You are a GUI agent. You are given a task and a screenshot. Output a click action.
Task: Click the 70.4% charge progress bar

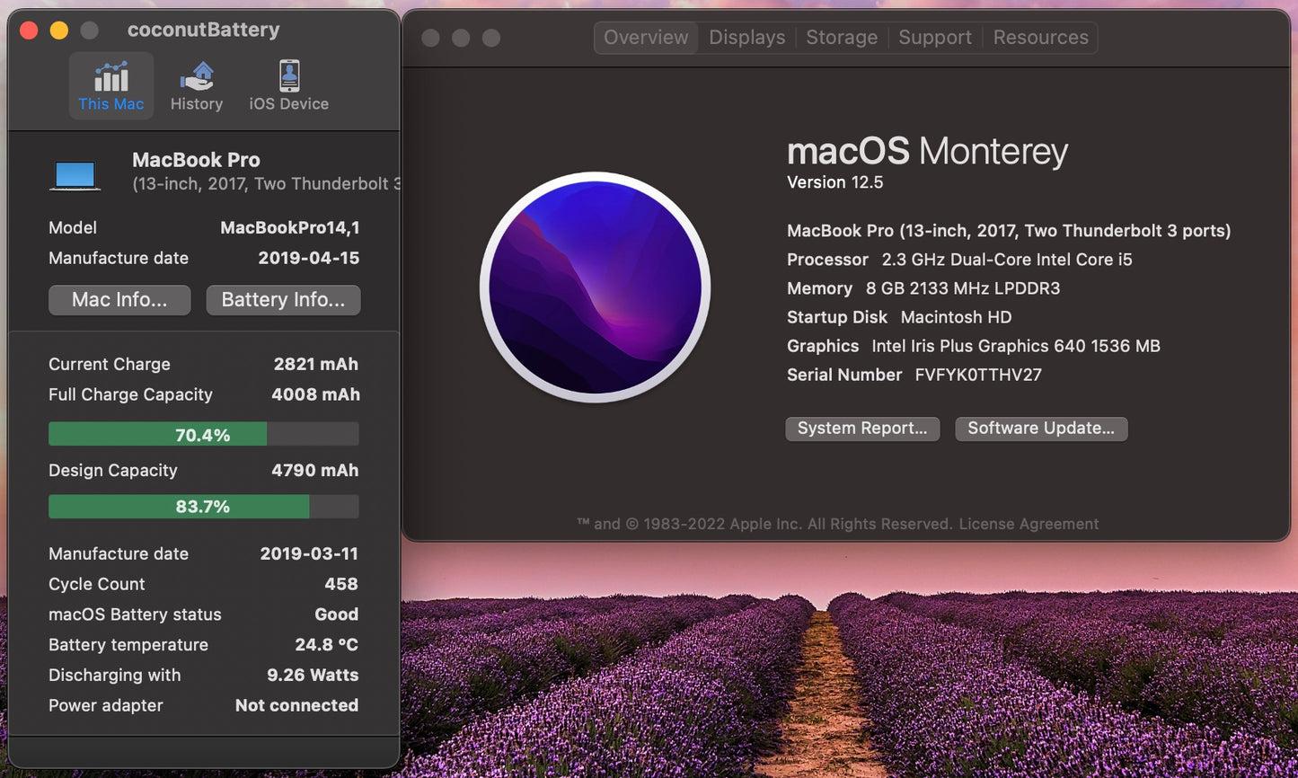[202, 434]
